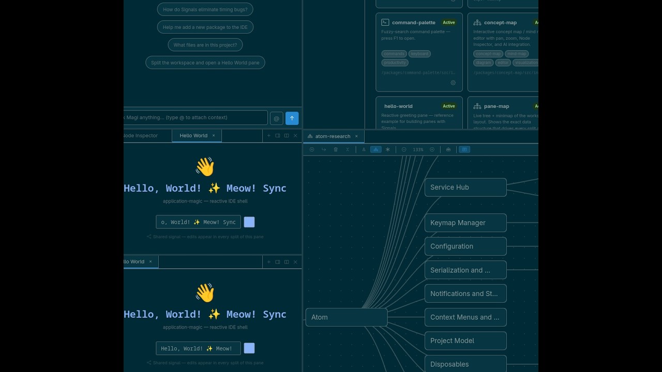
Task: Delete selected node with the trash icon
Action: [336, 149]
